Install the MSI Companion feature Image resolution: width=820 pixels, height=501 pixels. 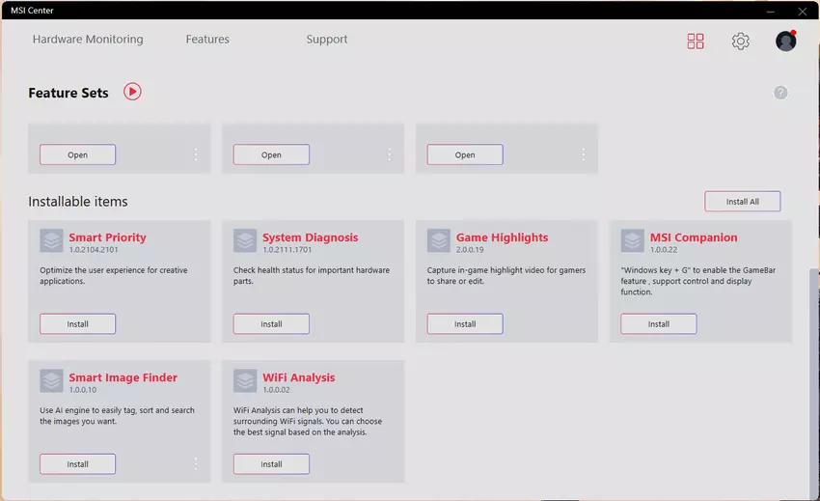(x=658, y=324)
